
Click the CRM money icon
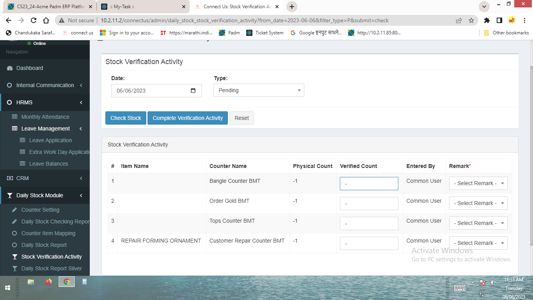pos(10,178)
